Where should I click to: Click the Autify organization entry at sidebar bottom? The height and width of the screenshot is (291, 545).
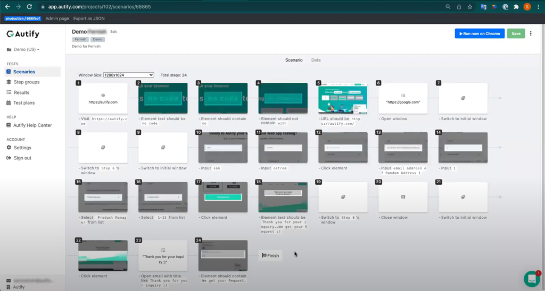point(15,287)
